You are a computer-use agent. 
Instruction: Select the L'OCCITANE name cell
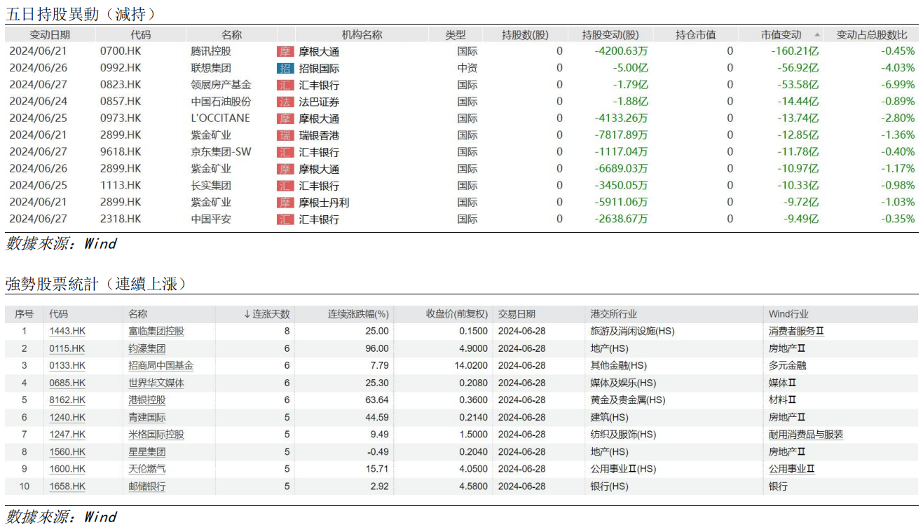coord(220,118)
